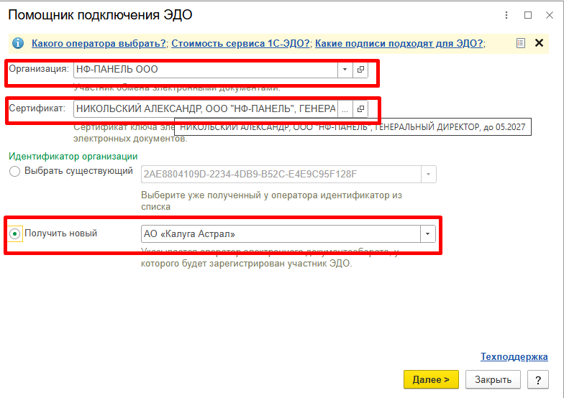This screenshot has height=398, width=564.
Task: Click the Закрыть button
Action: [493, 379]
